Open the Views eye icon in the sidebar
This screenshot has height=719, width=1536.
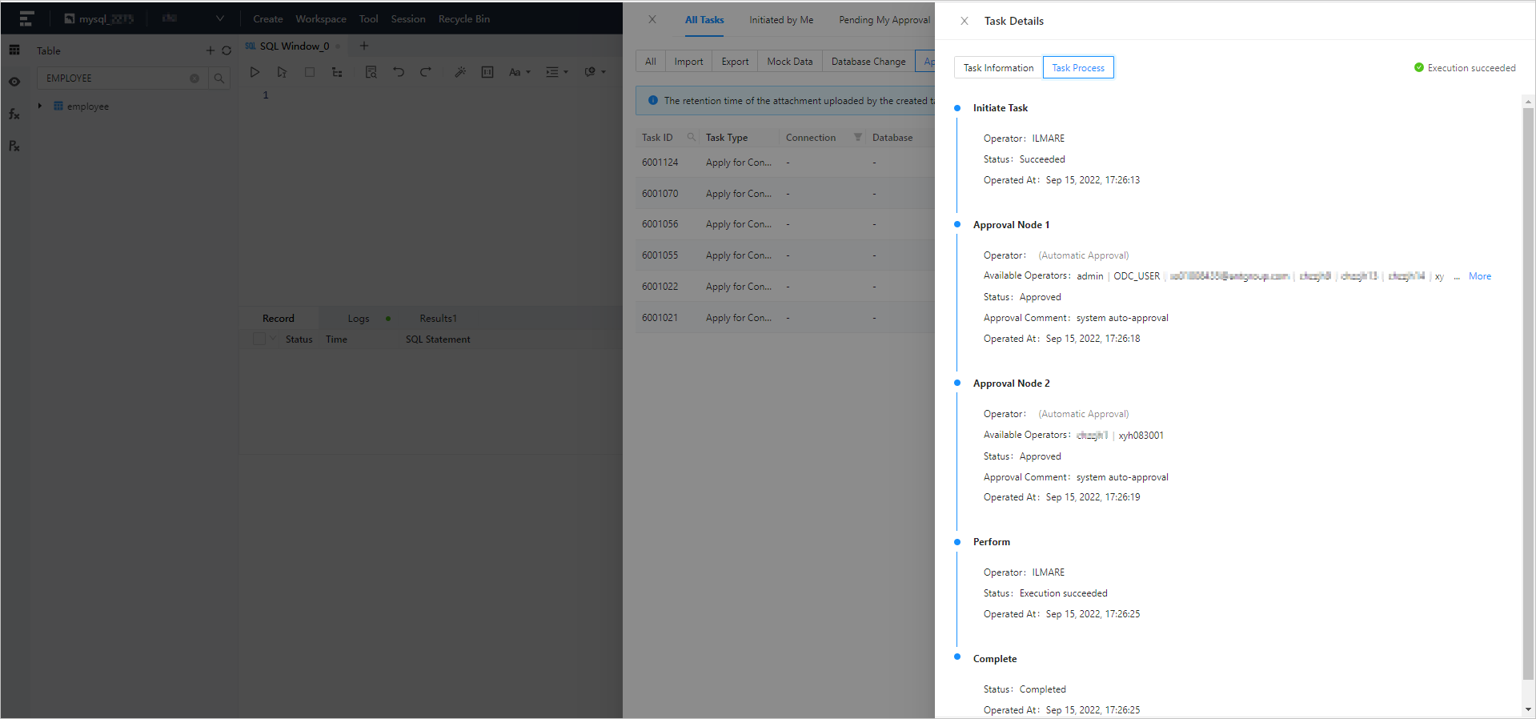[14, 82]
